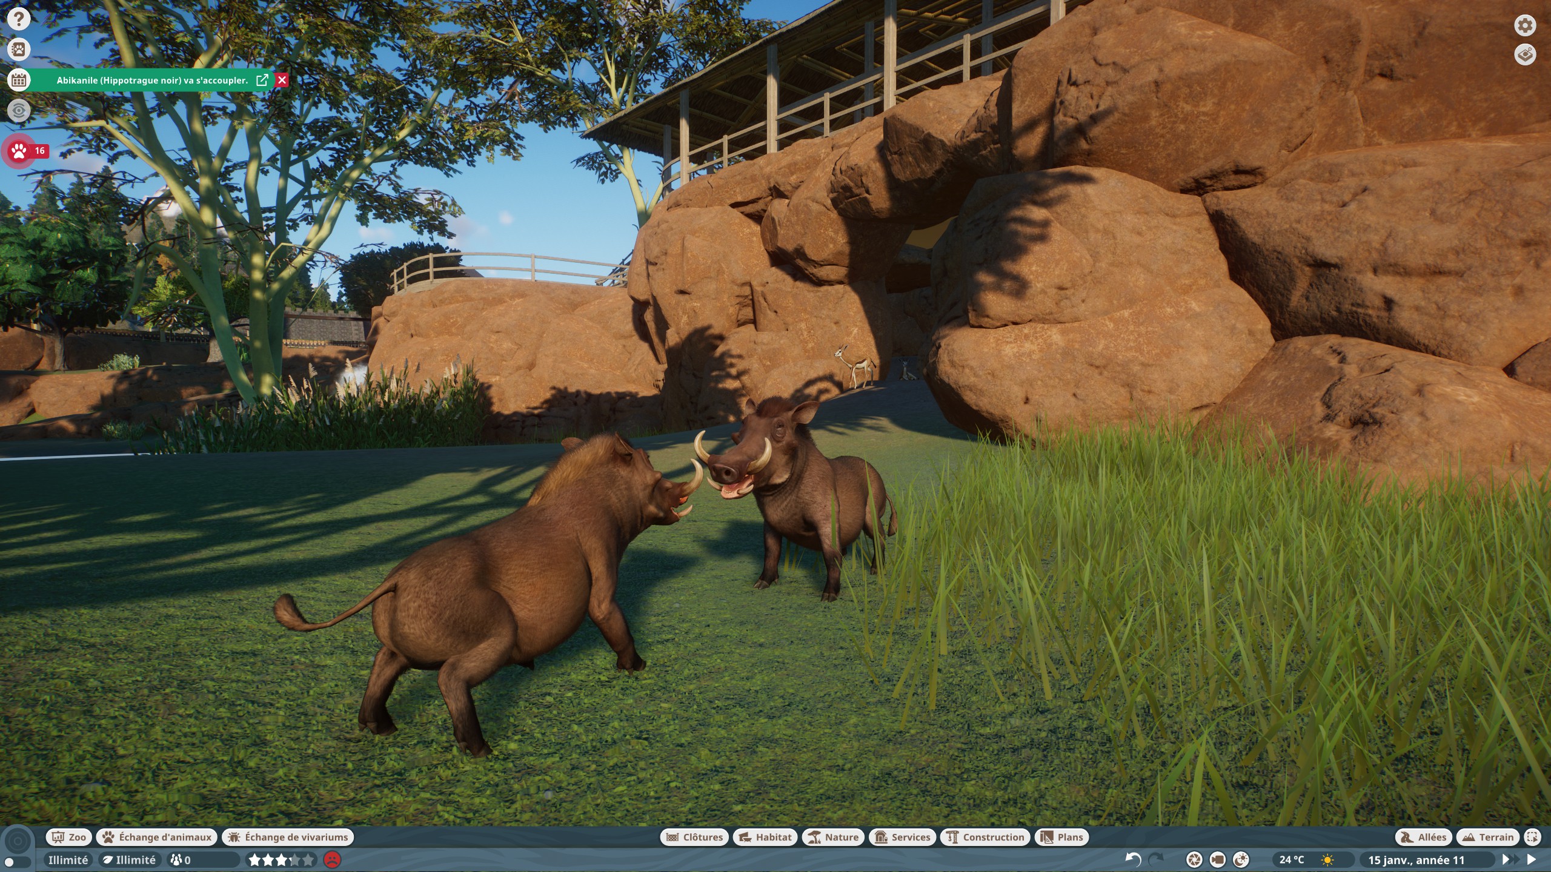Viewport: 1551px width, 872px height.
Task: Set game speed to fast forward
Action: (1510, 859)
